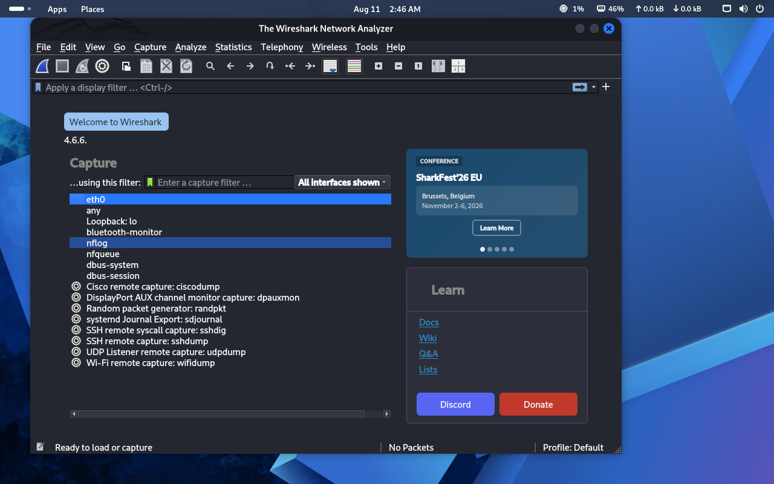Select the bluetooth-monitor interface
The width and height of the screenshot is (774, 484).
pyautogui.click(x=230, y=232)
